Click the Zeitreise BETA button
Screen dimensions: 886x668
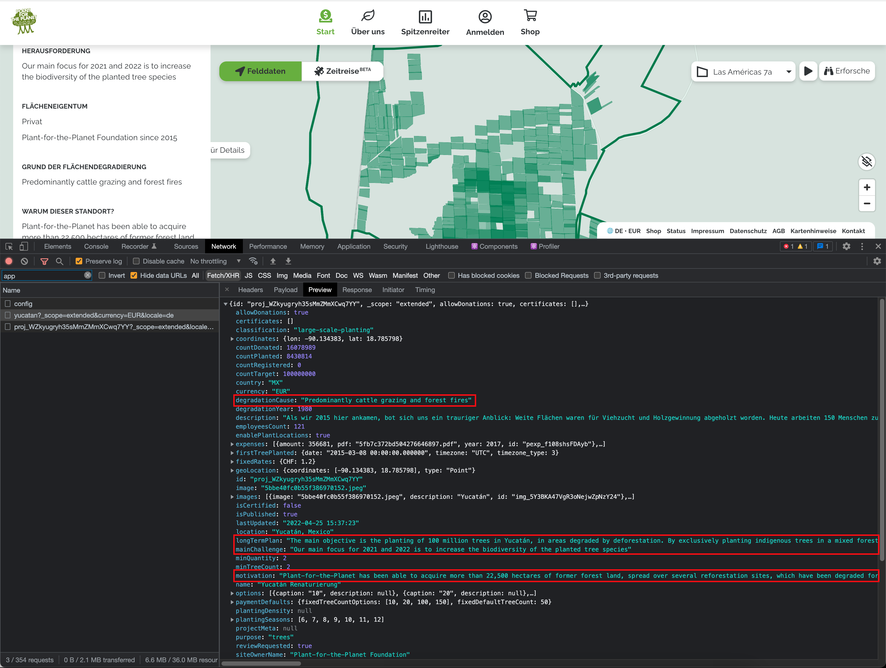click(x=342, y=71)
